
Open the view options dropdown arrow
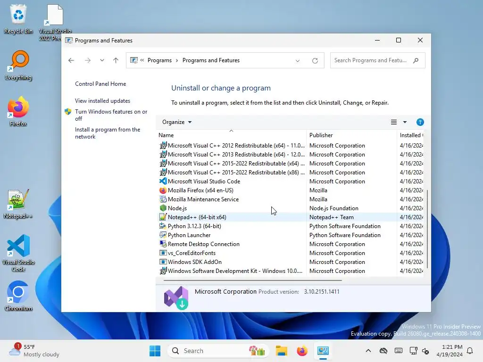[405, 122]
